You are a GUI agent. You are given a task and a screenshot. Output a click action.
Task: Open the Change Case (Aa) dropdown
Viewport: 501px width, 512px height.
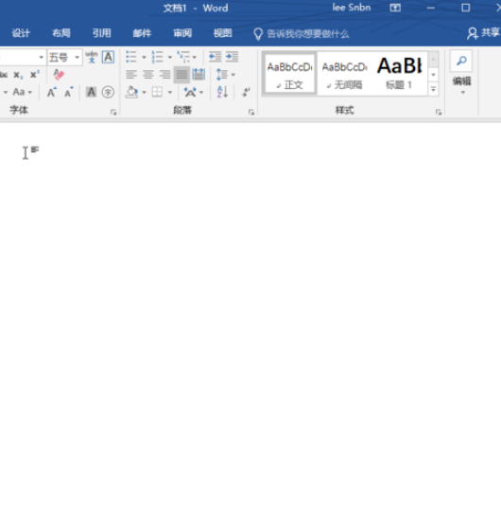[22, 92]
